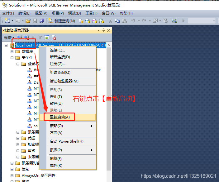Image resolution: width=219 pixels, height=182 pixels.
Task: Click the Analysis Services MDX query icon
Action: tap(88, 21)
